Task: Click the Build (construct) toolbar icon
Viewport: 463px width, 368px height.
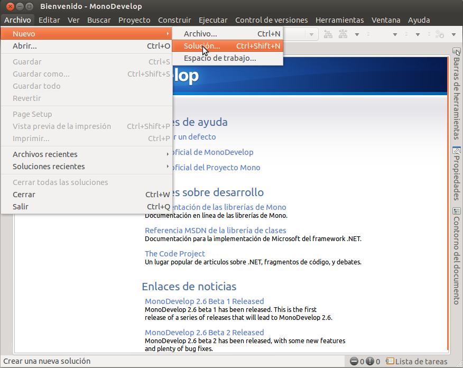Action: point(328,34)
